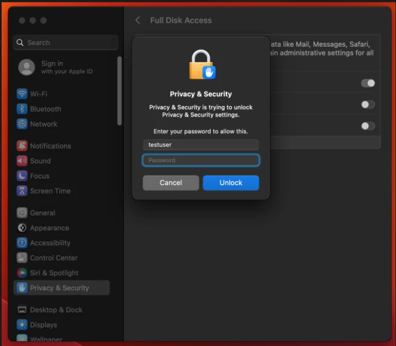Open General settings
The width and height of the screenshot is (396, 346).
click(42, 213)
